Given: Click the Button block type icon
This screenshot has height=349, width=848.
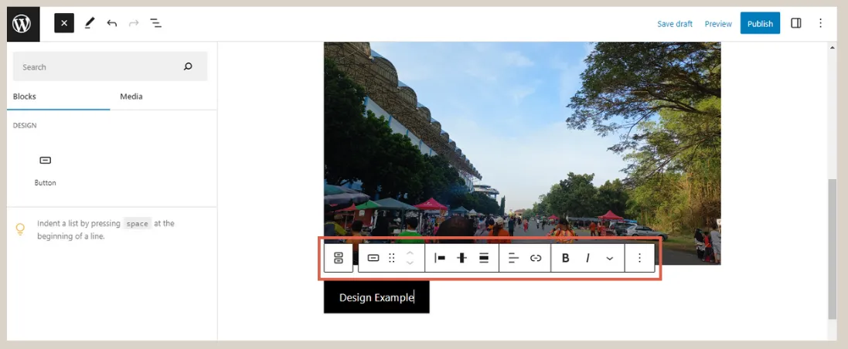Looking at the screenshot, I should click(x=373, y=258).
